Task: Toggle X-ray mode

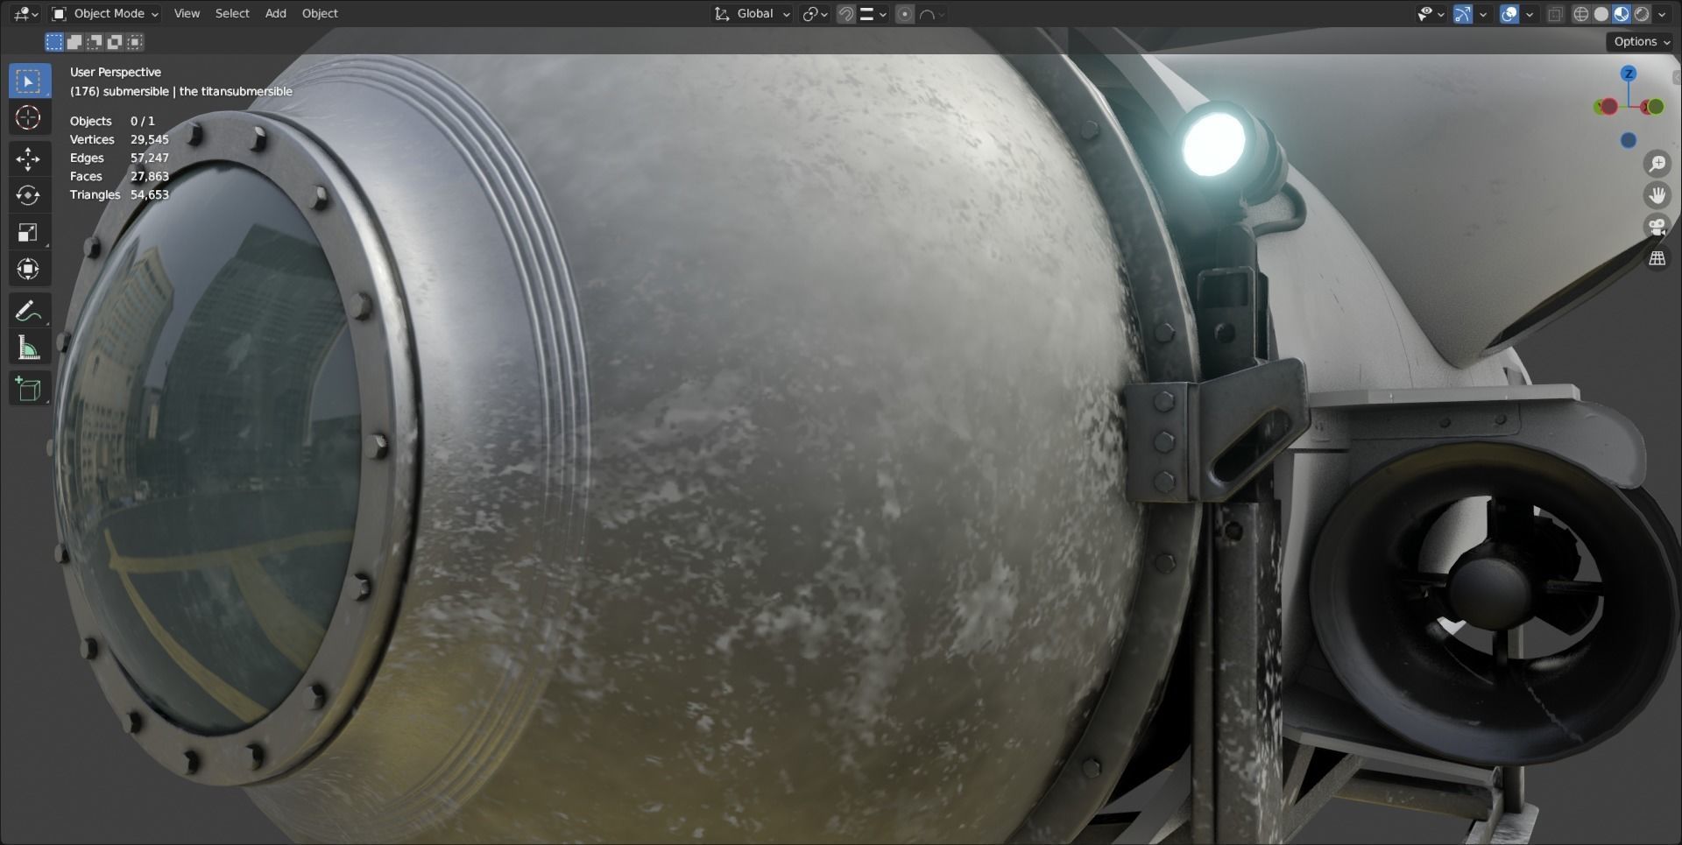Action: [x=1555, y=14]
